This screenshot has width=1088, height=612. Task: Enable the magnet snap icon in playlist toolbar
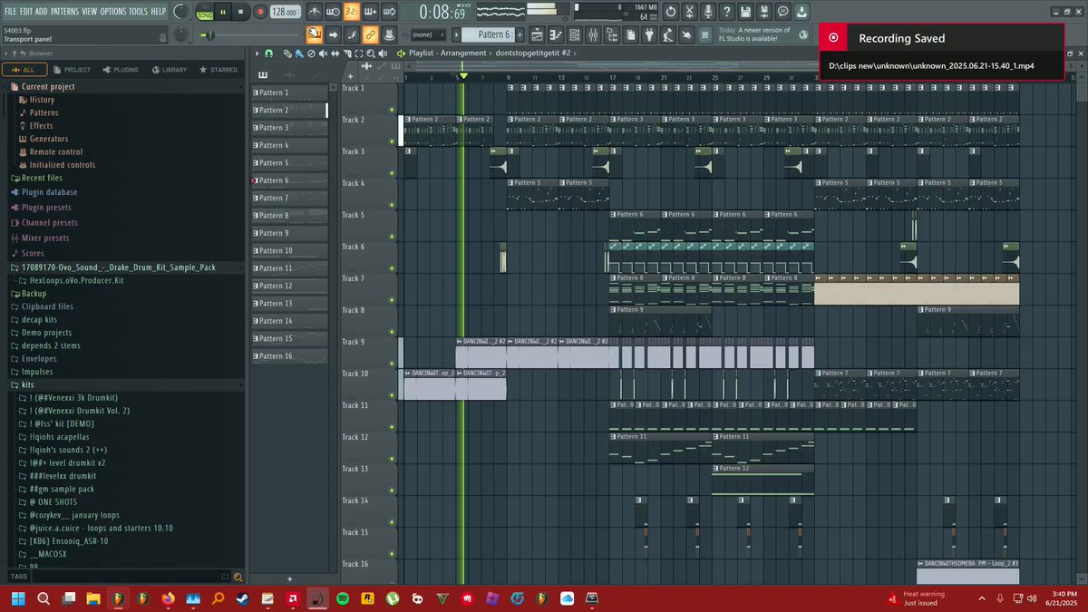point(269,53)
